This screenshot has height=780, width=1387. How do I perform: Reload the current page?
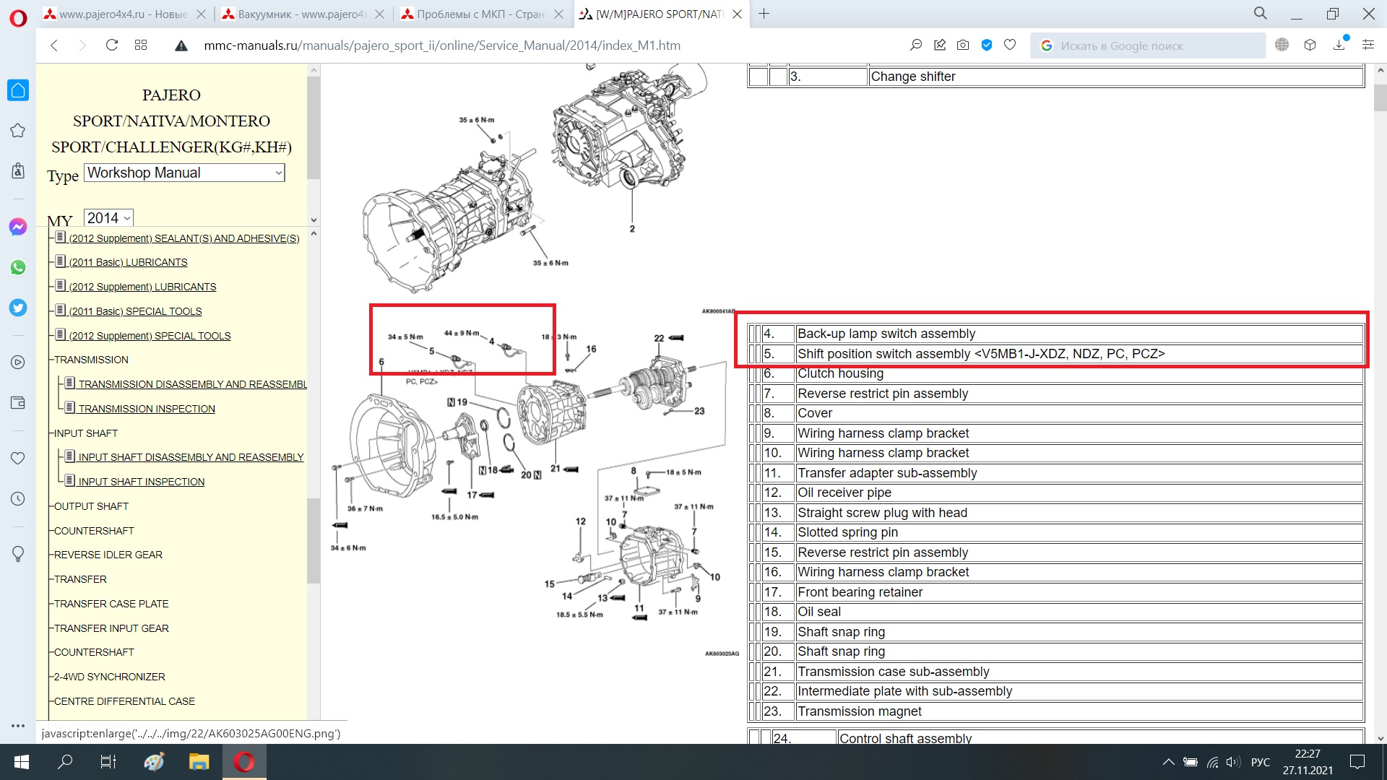point(112,45)
